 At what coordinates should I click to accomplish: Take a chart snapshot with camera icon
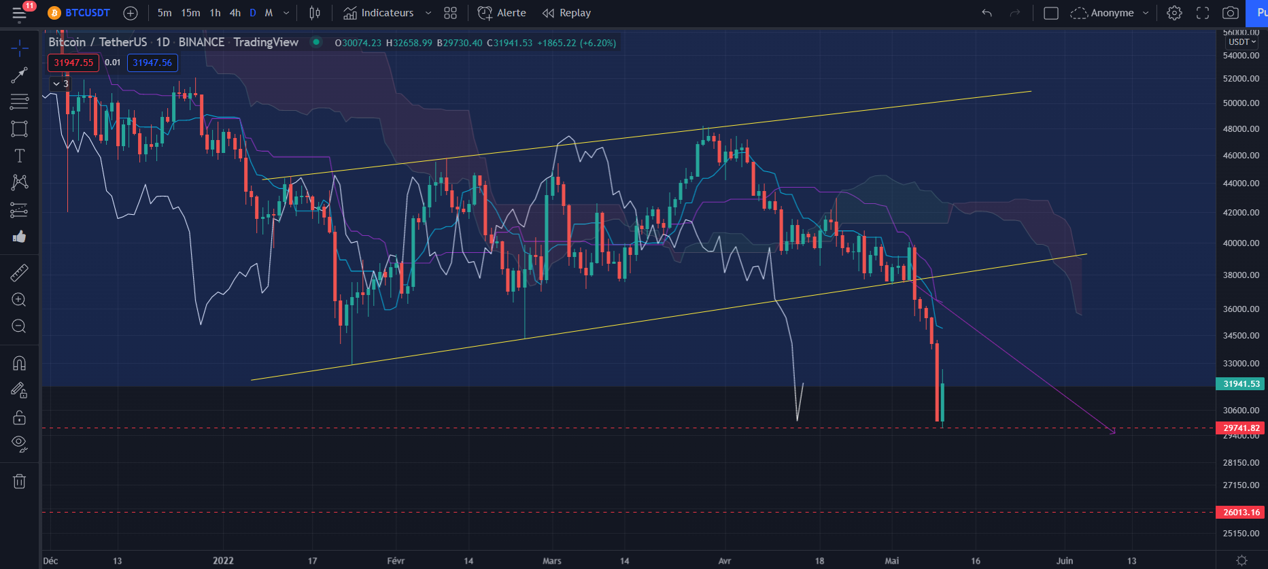[x=1230, y=13]
